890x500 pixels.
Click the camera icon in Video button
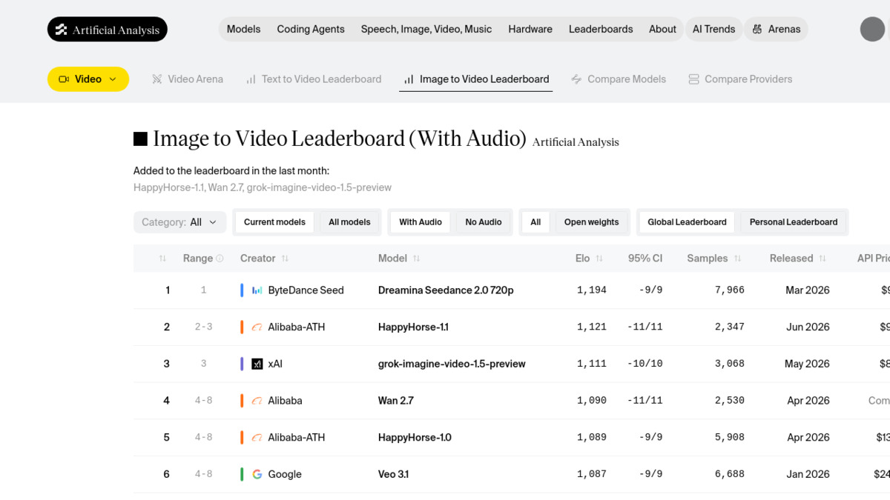[64, 79]
